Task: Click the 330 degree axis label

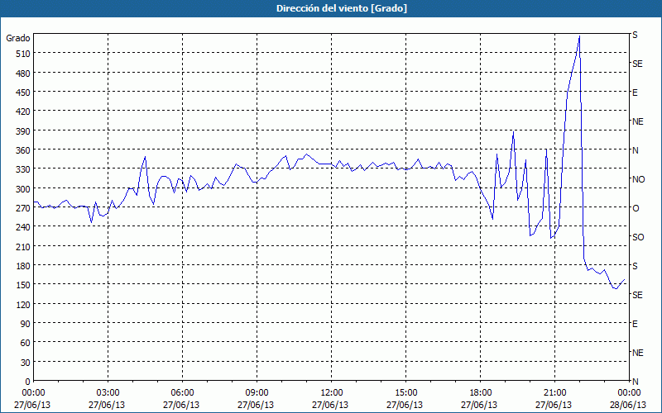Action: (x=24, y=169)
